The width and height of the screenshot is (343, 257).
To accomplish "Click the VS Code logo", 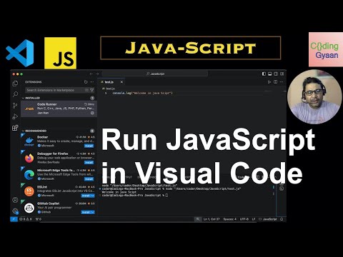I will (x=20, y=53).
